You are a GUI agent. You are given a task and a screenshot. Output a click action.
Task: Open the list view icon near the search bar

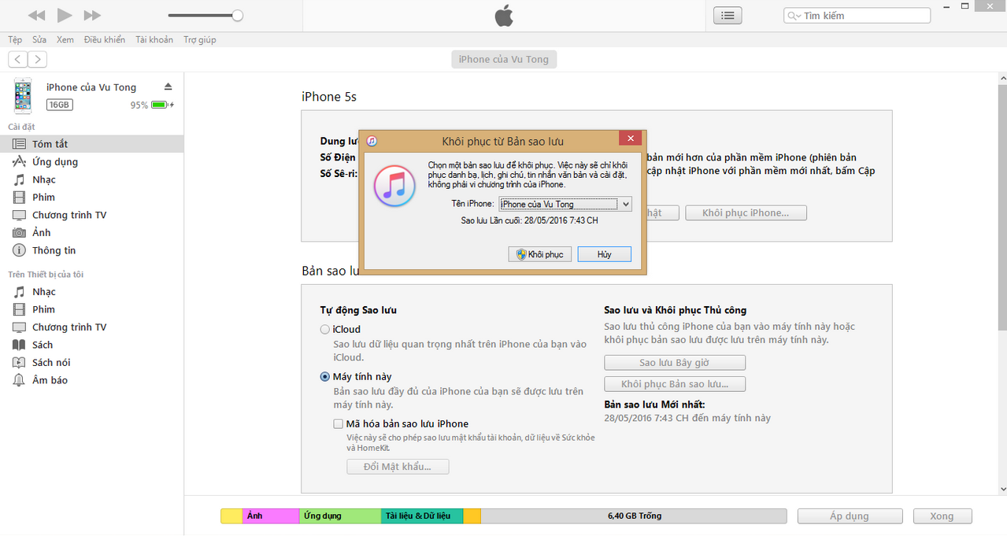pos(727,15)
